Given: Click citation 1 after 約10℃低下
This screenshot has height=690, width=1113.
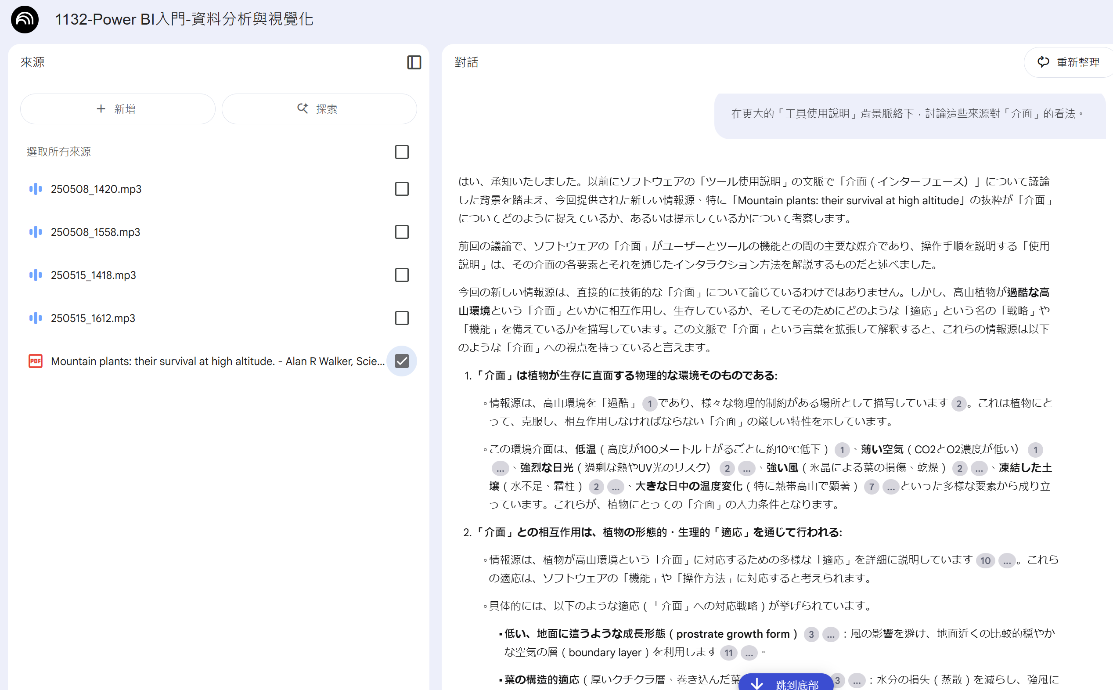Looking at the screenshot, I should coord(842,450).
